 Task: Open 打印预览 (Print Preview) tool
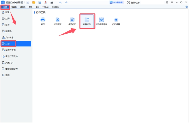coord(57,21)
